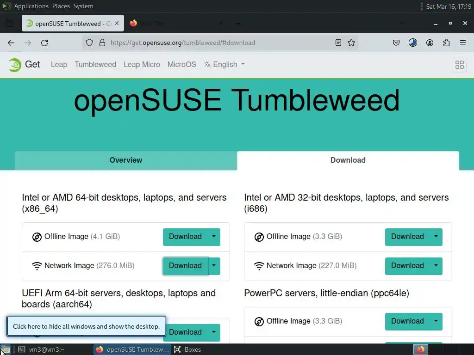
Task: Open the Tumbleweed navigation link
Action: pos(95,65)
